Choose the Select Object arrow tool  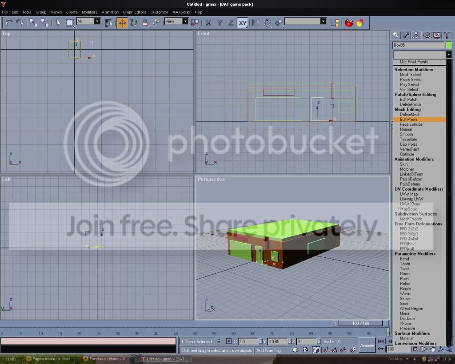click(58, 22)
